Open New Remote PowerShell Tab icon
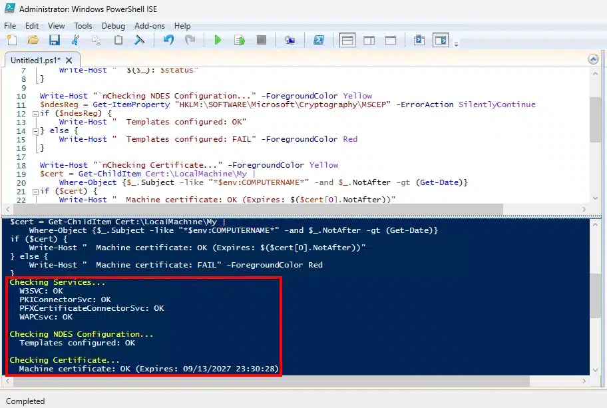This screenshot has height=408, width=607. pos(290,41)
